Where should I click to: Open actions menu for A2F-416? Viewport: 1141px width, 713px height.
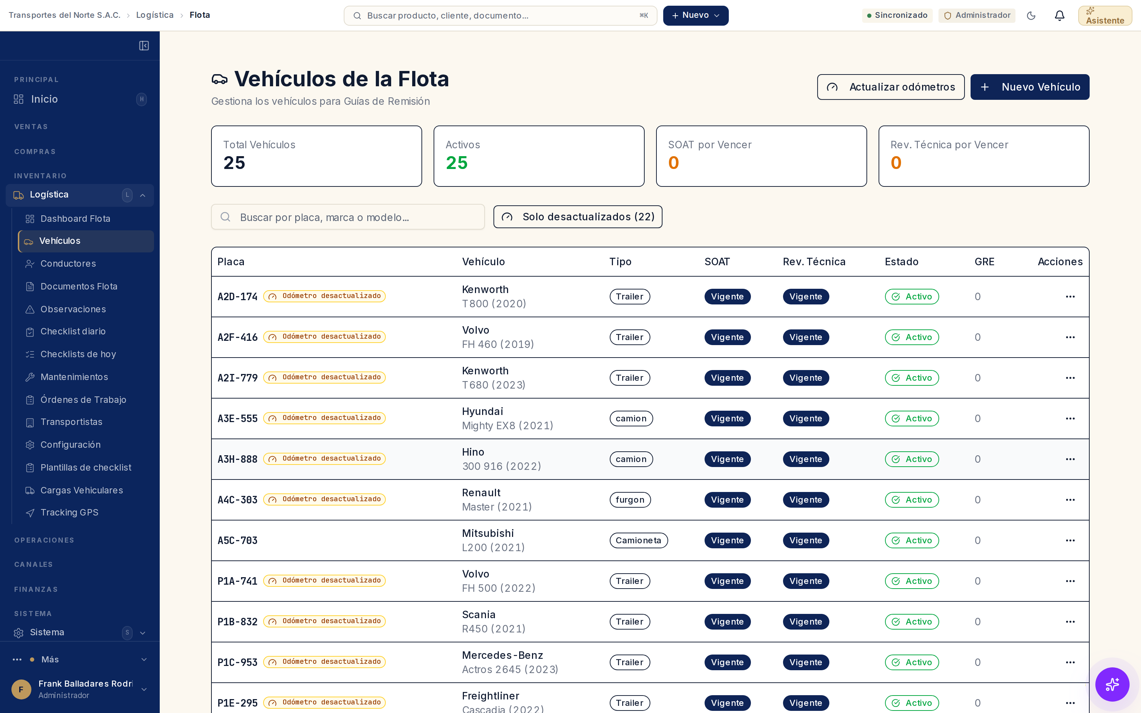(1070, 337)
